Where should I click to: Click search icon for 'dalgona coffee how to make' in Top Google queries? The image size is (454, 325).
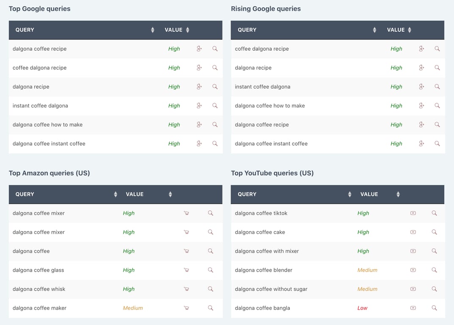[x=215, y=124]
